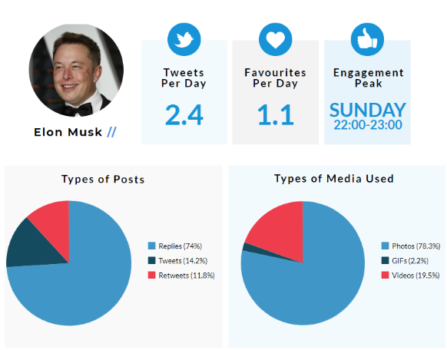Open the Tweets Per Day 2.4 value
This screenshot has height=350, width=447.
coord(184,115)
